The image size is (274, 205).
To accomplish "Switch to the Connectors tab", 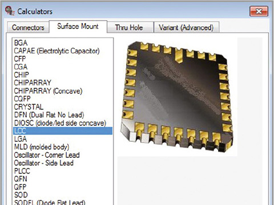I will coord(28,27).
